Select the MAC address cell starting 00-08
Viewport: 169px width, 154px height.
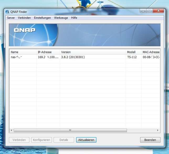coord(151,57)
